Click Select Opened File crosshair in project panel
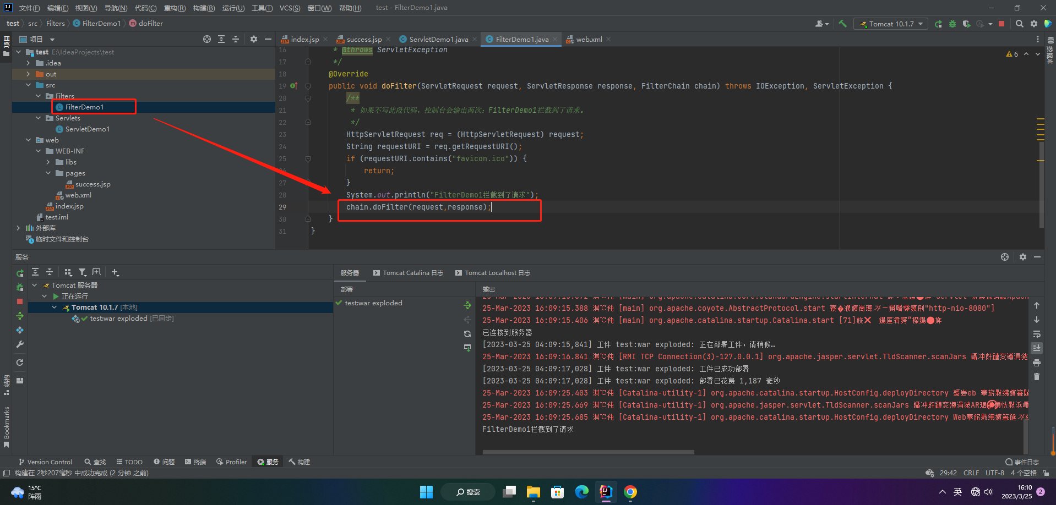The width and height of the screenshot is (1056, 505). coord(207,39)
